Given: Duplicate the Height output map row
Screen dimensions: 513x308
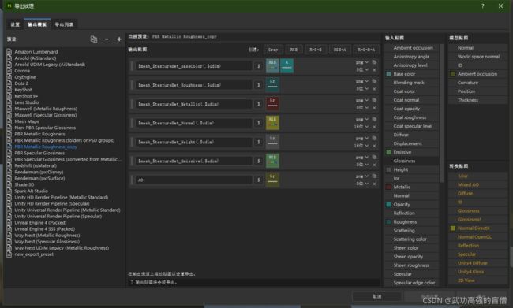Looking at the screenshot, I should 374,138.
